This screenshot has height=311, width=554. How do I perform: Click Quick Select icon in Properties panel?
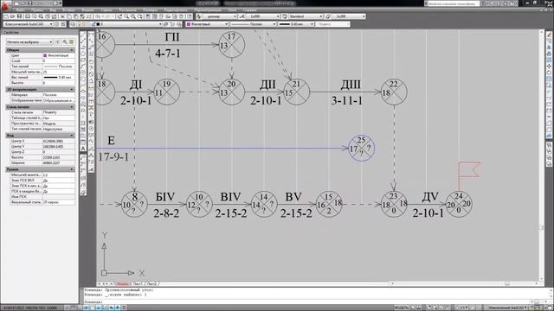pyautogui.click(x=72, y=42)
